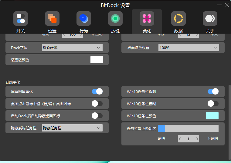Pick the Win10任务栏颜色 cyan swatch
Image resolution: width=231 pixels, height=163 pixels.
coord(212,116)
